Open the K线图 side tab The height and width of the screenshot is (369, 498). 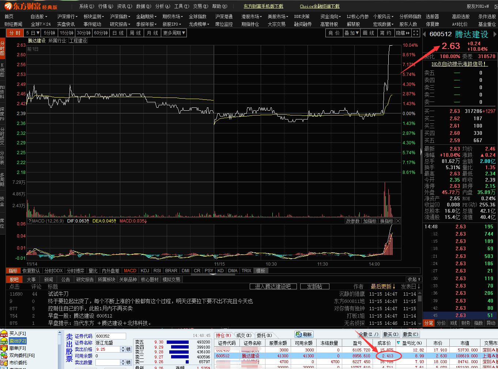(3, 70)
